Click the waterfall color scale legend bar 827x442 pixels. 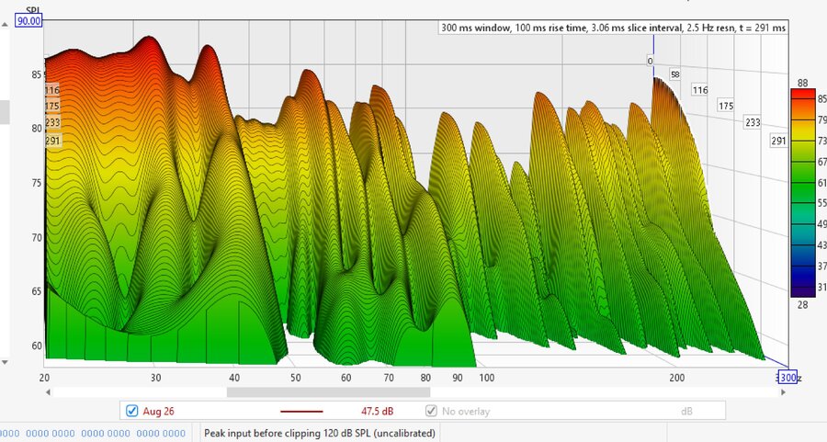[803, 193]
